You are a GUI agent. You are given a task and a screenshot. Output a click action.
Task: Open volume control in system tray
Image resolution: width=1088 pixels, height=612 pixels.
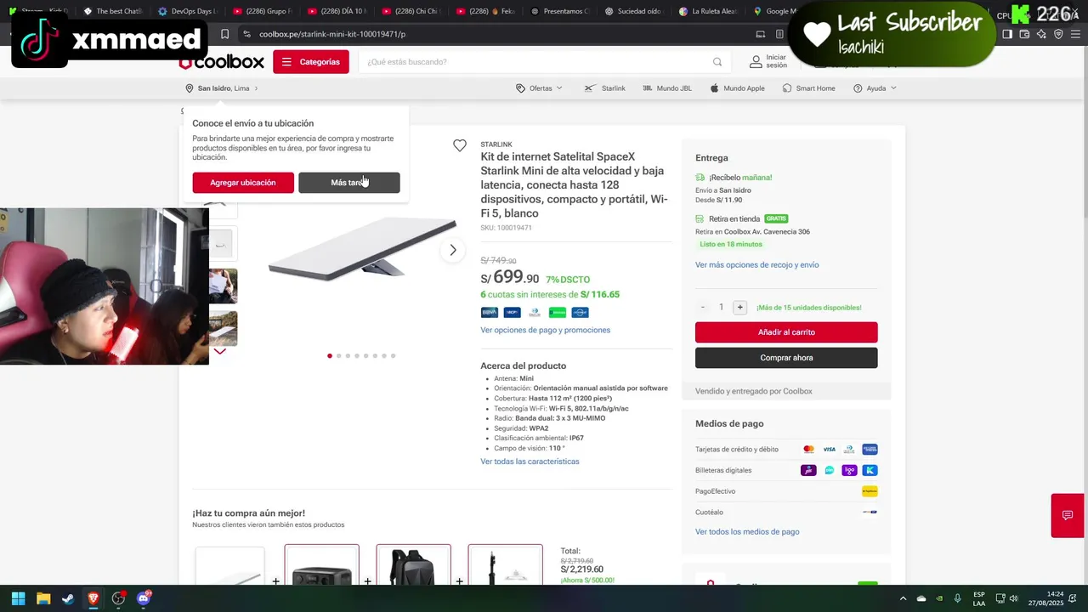tap(1013, 599)
